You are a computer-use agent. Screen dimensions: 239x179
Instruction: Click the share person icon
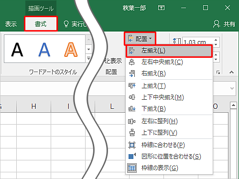(x=217, y=24)
